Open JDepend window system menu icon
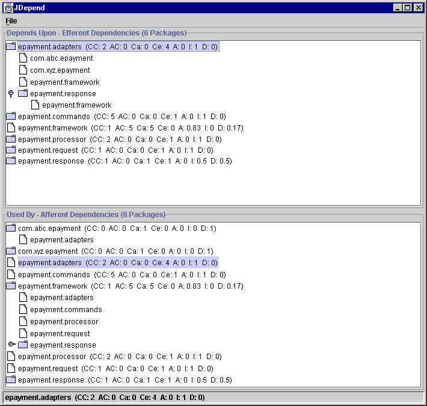The width and height of the screenshot is (427, 406). click(7, 8)
